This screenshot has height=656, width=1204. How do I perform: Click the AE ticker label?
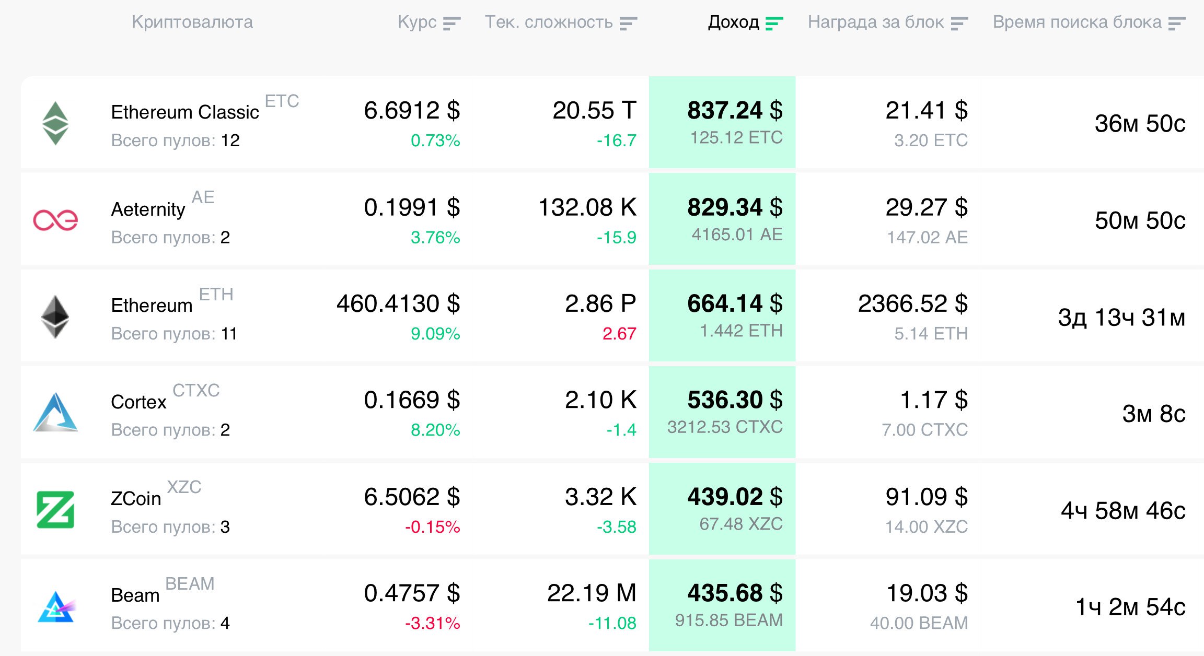(203, 197)
